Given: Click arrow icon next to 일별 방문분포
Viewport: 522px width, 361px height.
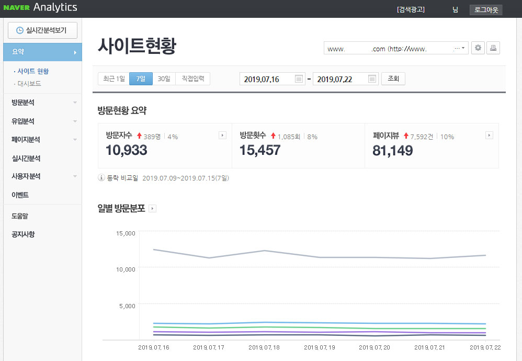Looking at the screenshot, I should click(152, 209).
